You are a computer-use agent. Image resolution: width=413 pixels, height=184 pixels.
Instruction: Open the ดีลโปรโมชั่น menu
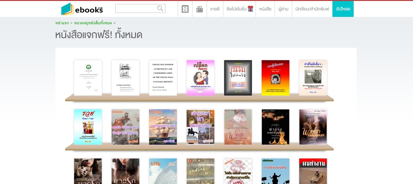240,9
